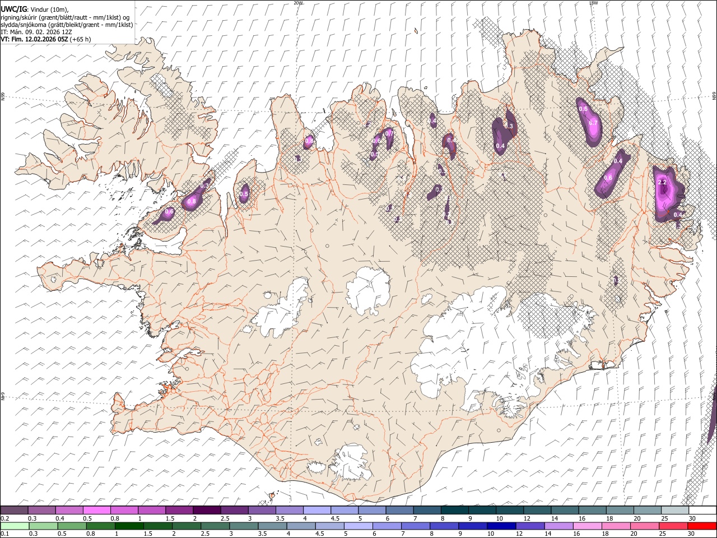Pick the bright red 30 swatch in bottom legend

(701, 526)
